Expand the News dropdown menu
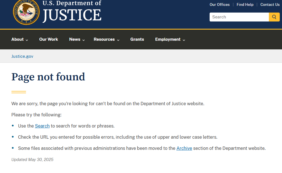282x173 pixels. point(77,39)
